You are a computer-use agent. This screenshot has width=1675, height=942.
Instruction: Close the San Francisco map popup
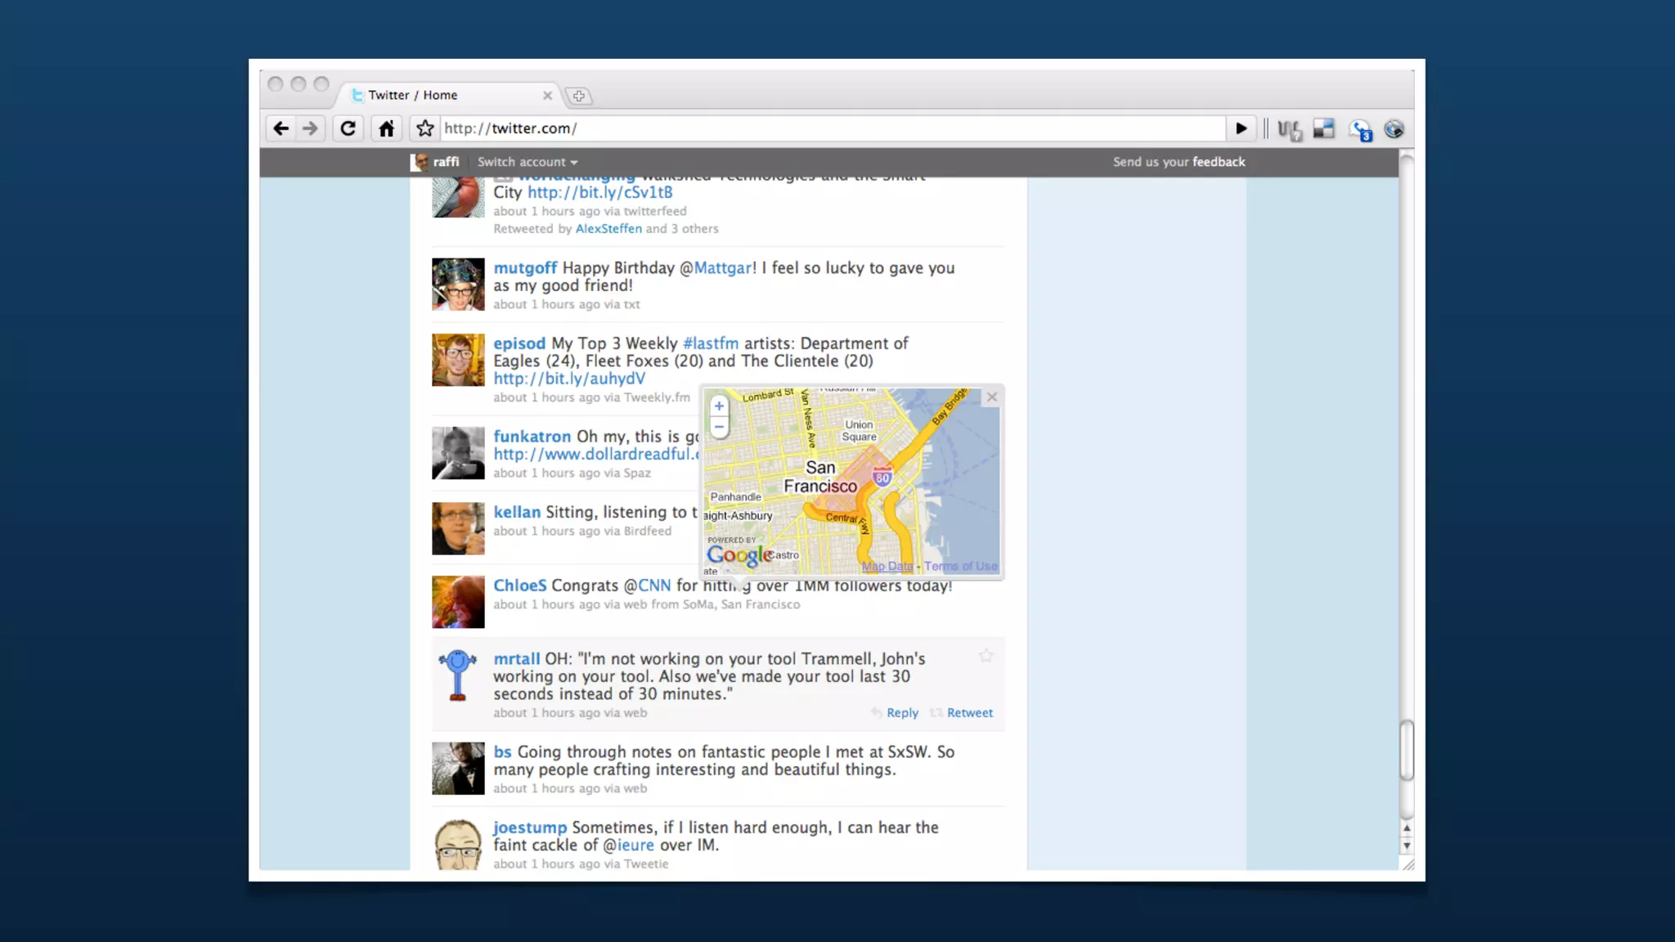(x=991, y=397)
